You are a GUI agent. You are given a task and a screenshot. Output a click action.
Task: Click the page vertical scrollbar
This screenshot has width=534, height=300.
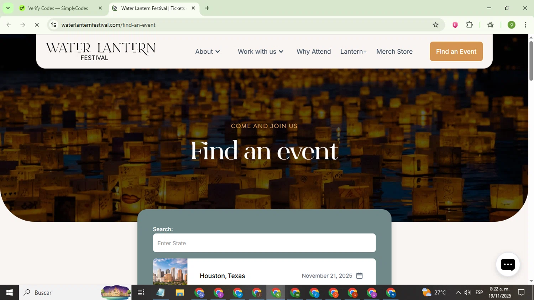tap(531, 61)
